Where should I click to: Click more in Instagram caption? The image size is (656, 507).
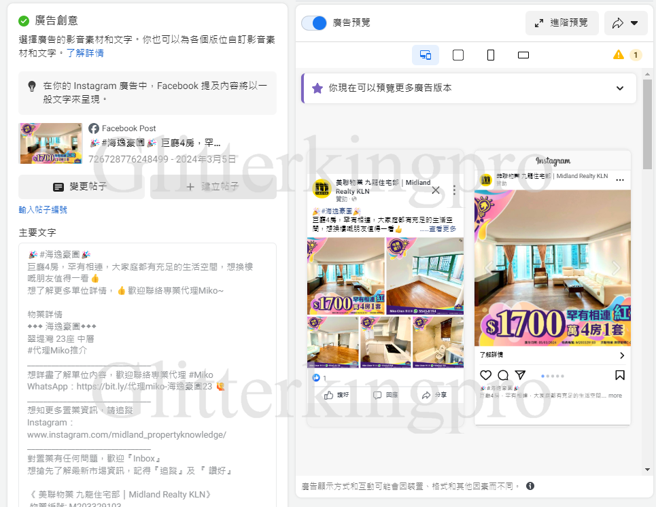(x=615, y=396)
